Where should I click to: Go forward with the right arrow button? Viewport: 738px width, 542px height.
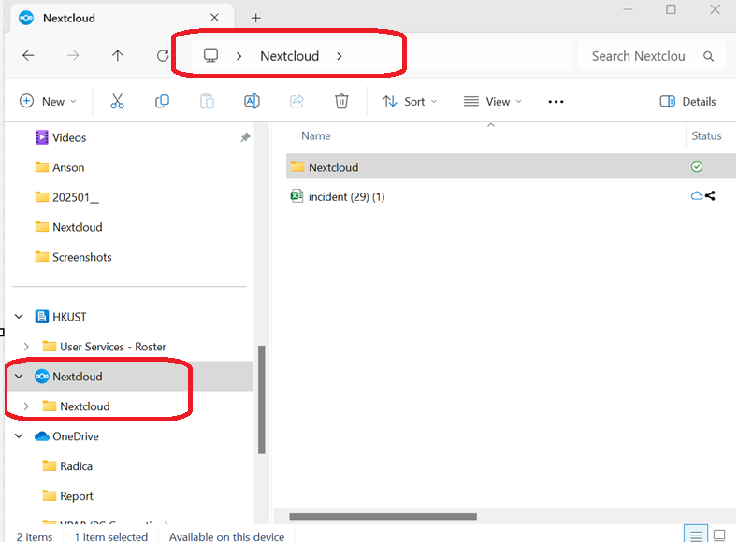(x=73, y=55)
